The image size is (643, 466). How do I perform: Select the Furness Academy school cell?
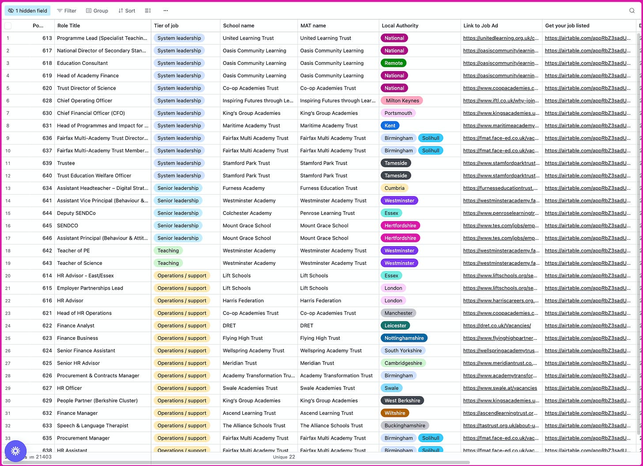point(259,188)
